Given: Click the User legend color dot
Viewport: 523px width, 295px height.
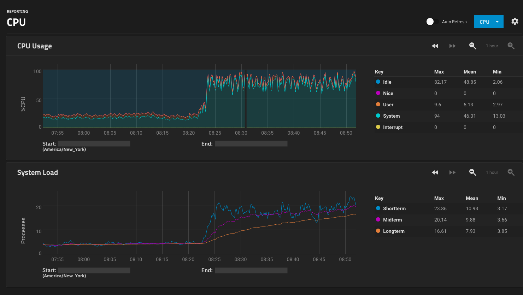Looking at the screenshot, I should coord(378,104).
